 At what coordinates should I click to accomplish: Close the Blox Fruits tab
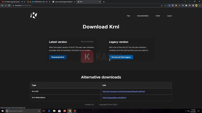pyautogui.click(x=49, y=2)
